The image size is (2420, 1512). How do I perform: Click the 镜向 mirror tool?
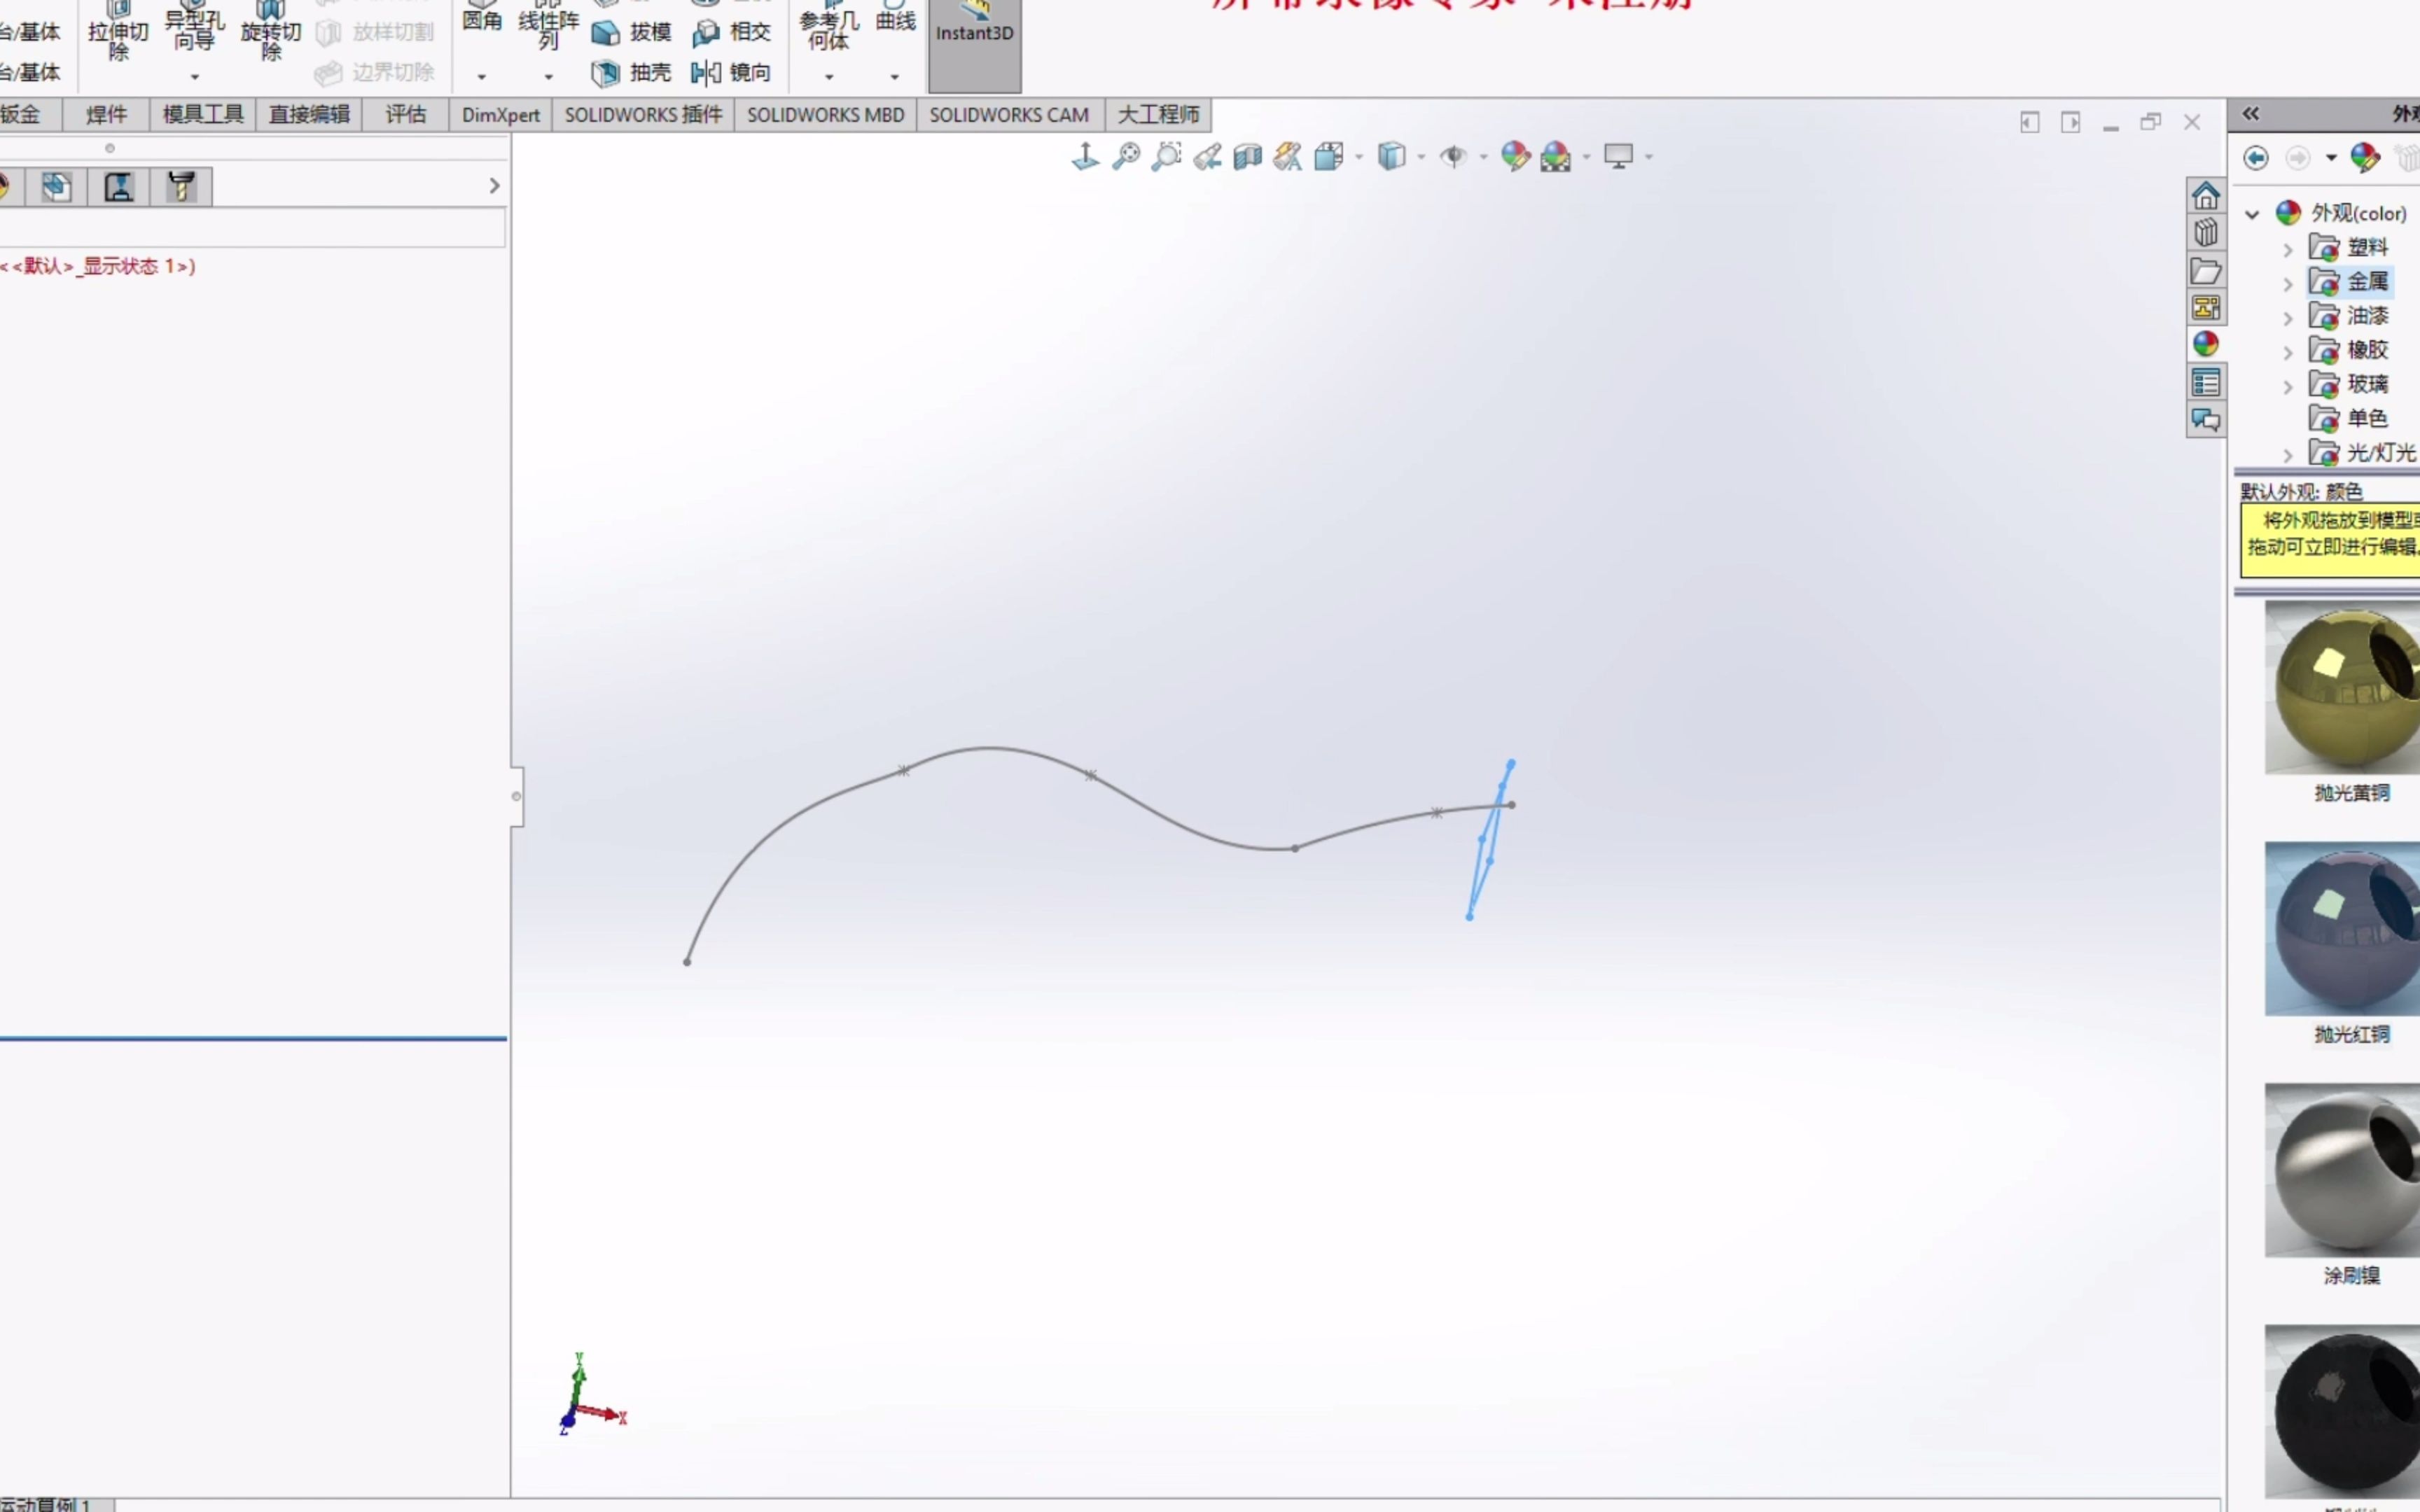point(731,73)
